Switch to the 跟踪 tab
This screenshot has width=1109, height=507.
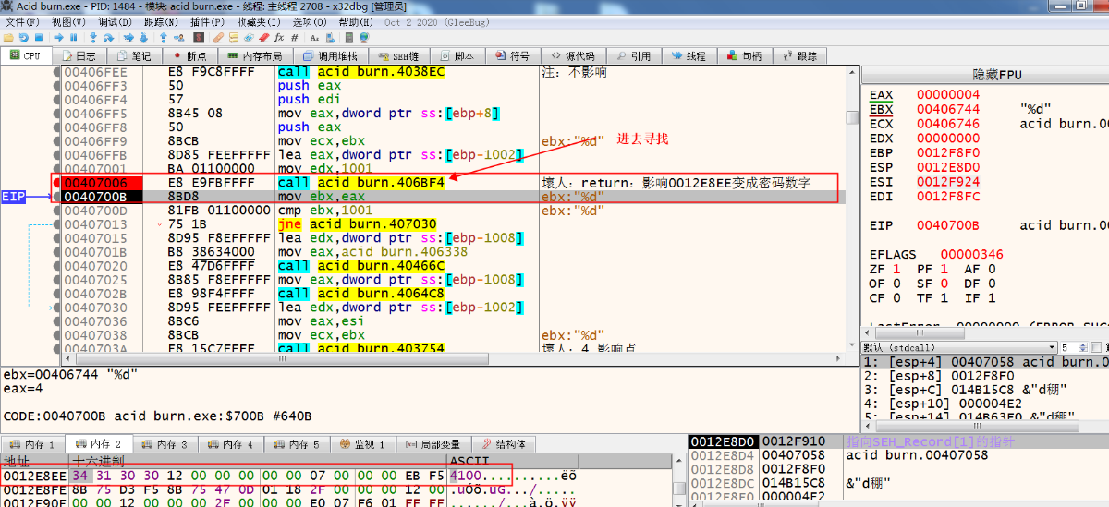tap(798, 55)
